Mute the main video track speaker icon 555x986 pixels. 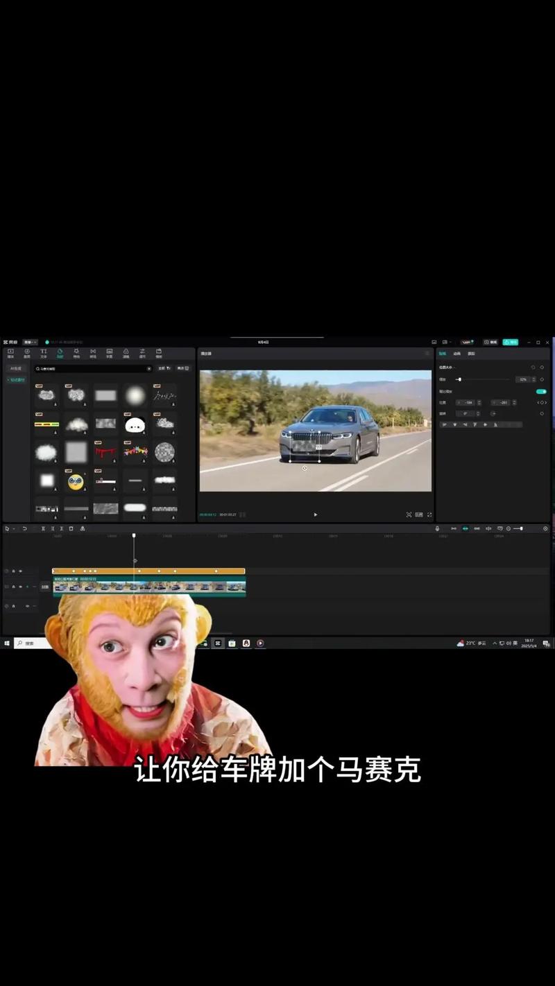(27, 587)
